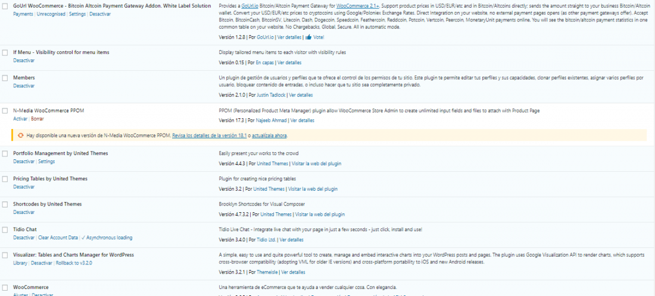Open the Tidio Ltd. author link
The image size is (655, 296).
click(266, 240)
